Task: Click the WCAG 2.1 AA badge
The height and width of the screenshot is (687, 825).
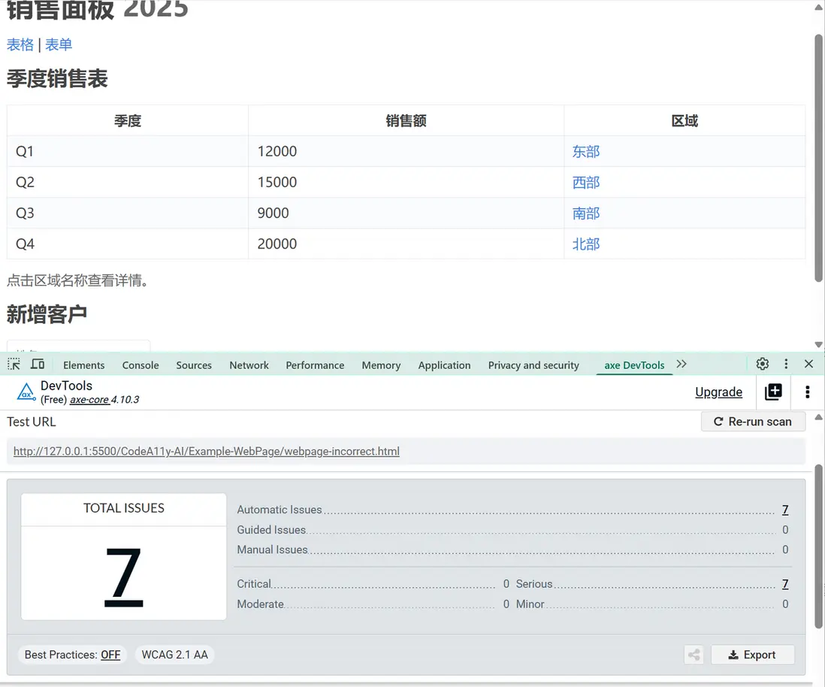Action: pyautogui.click(x=174, y=655)
